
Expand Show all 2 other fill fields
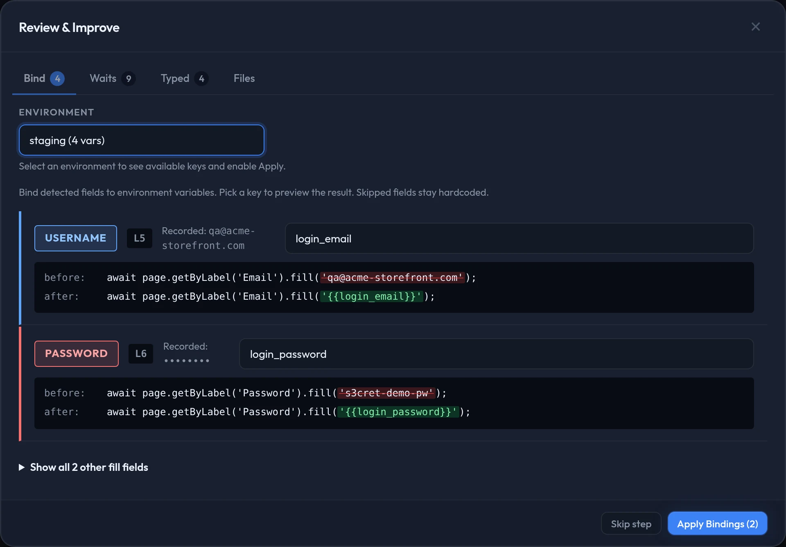84,467
